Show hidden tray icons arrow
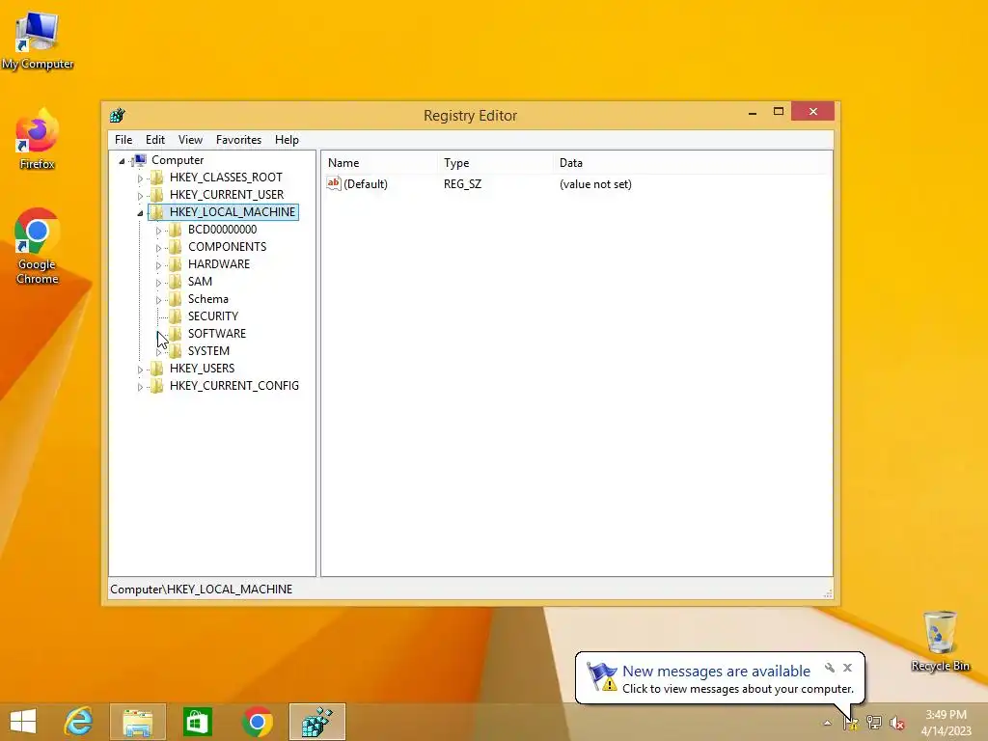This screenshot has height=741, width=988. (827, 724)
